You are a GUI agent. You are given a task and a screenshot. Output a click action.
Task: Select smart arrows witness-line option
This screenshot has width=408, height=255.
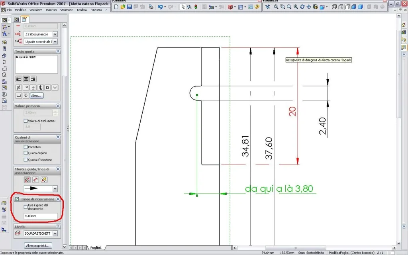point(44,180)
